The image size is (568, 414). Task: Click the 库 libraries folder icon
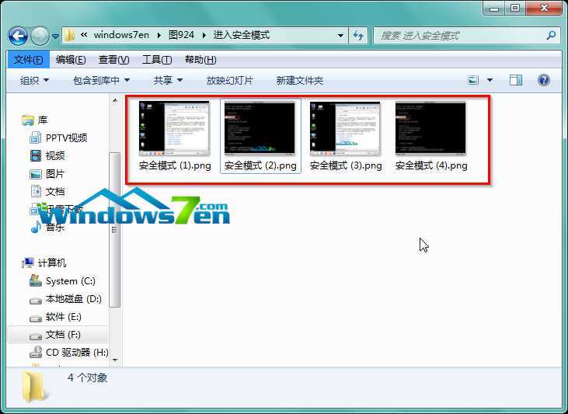[x=28, y=120]
